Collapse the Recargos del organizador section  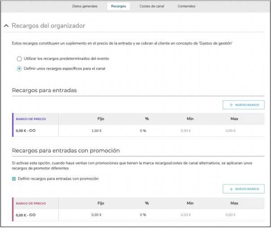click(6, 26)
